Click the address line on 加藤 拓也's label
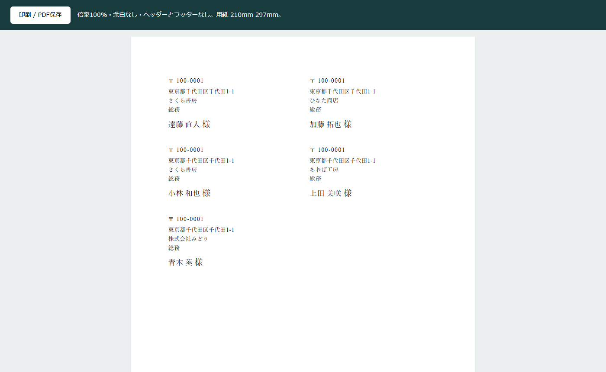606x372 pixels. click(x=343, y=91)
